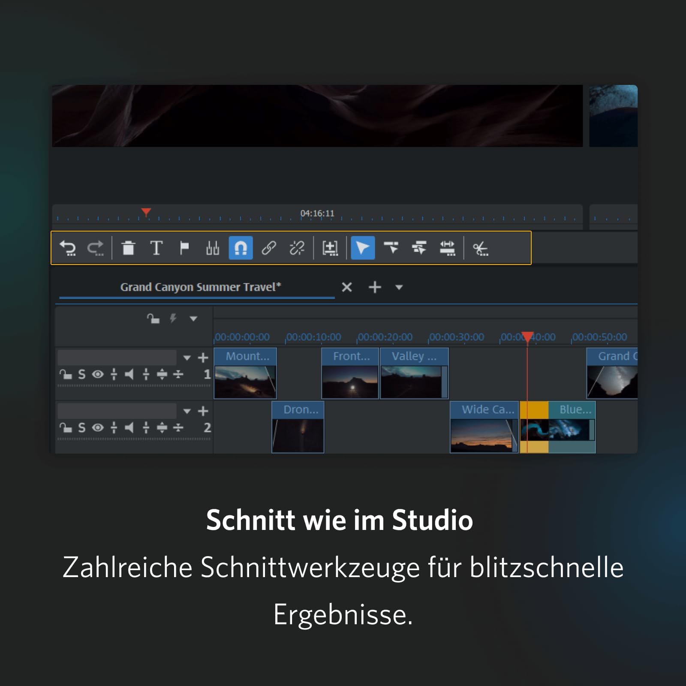Click the unlink broken chain icon
Image resolution: width=686 pixels, height=686 pixels.
click(x=297, y=248)
